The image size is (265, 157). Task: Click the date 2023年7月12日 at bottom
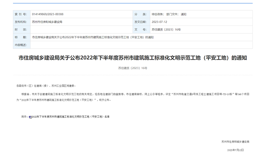(x=236, y=150)
